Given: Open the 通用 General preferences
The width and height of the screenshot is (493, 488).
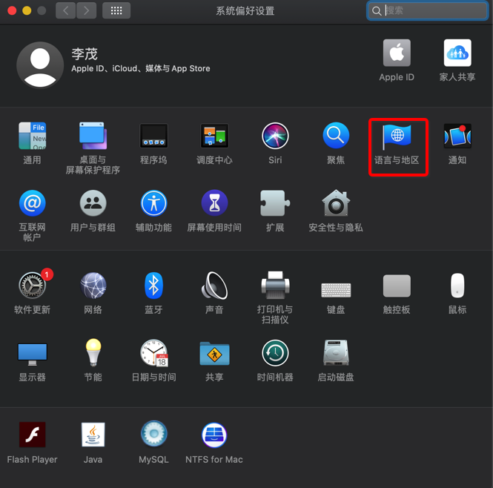Looking at the screenshot, I should point(32,136).
